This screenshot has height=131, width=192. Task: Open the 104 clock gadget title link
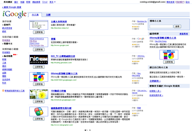[59, 91]
